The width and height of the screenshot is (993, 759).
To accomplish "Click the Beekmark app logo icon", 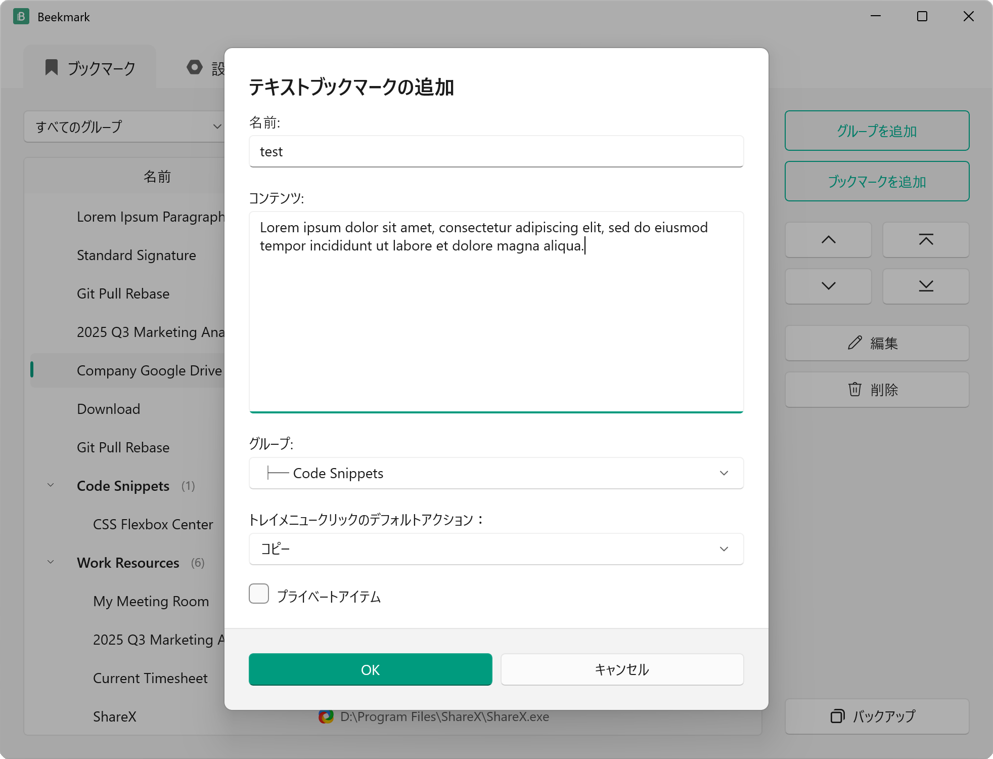I will pyautogui.click(x=21, y=17).
